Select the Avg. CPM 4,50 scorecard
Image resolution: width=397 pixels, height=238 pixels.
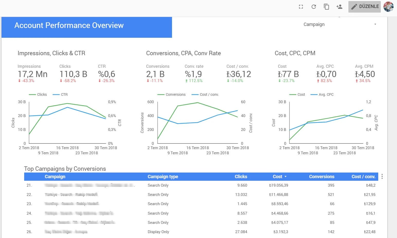coord(365,73)
